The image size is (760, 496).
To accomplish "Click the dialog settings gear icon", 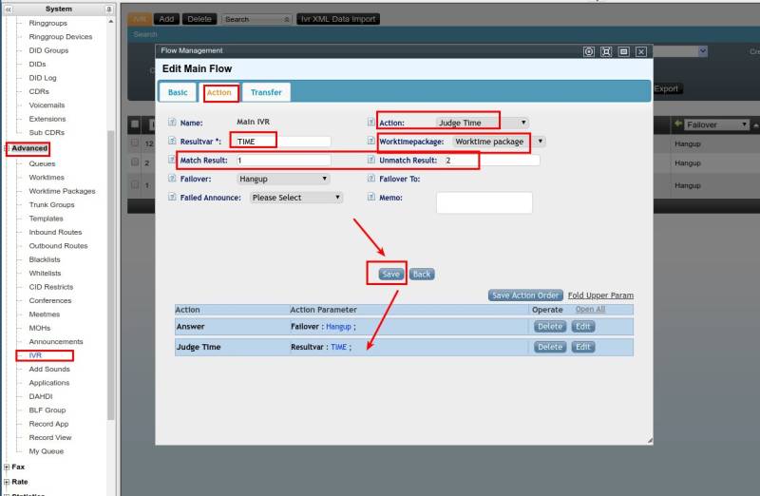I will 589,51.
